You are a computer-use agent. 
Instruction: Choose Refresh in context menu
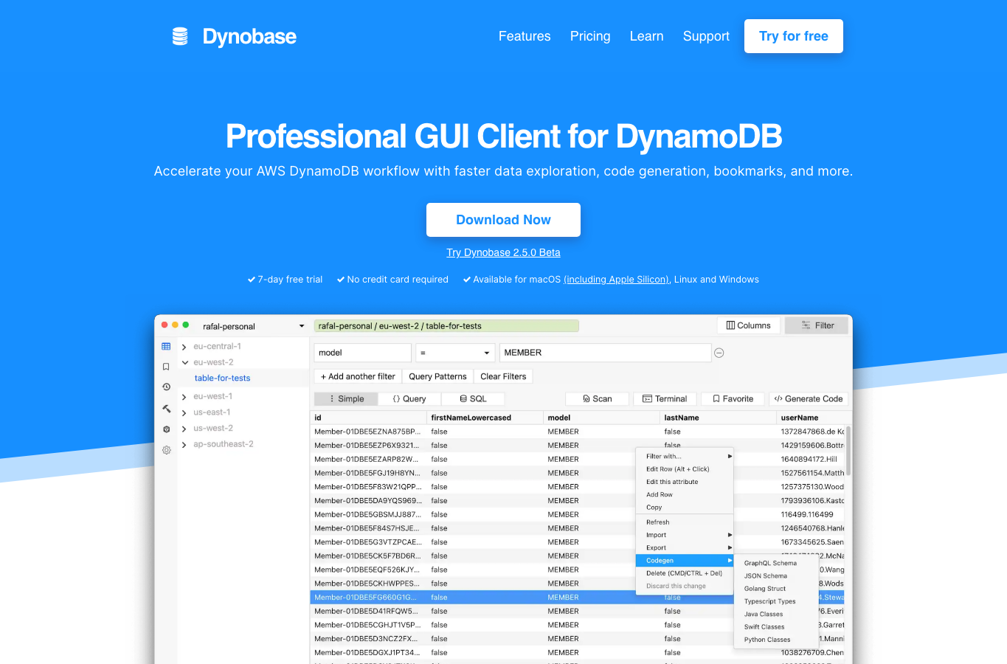point(685,522)
